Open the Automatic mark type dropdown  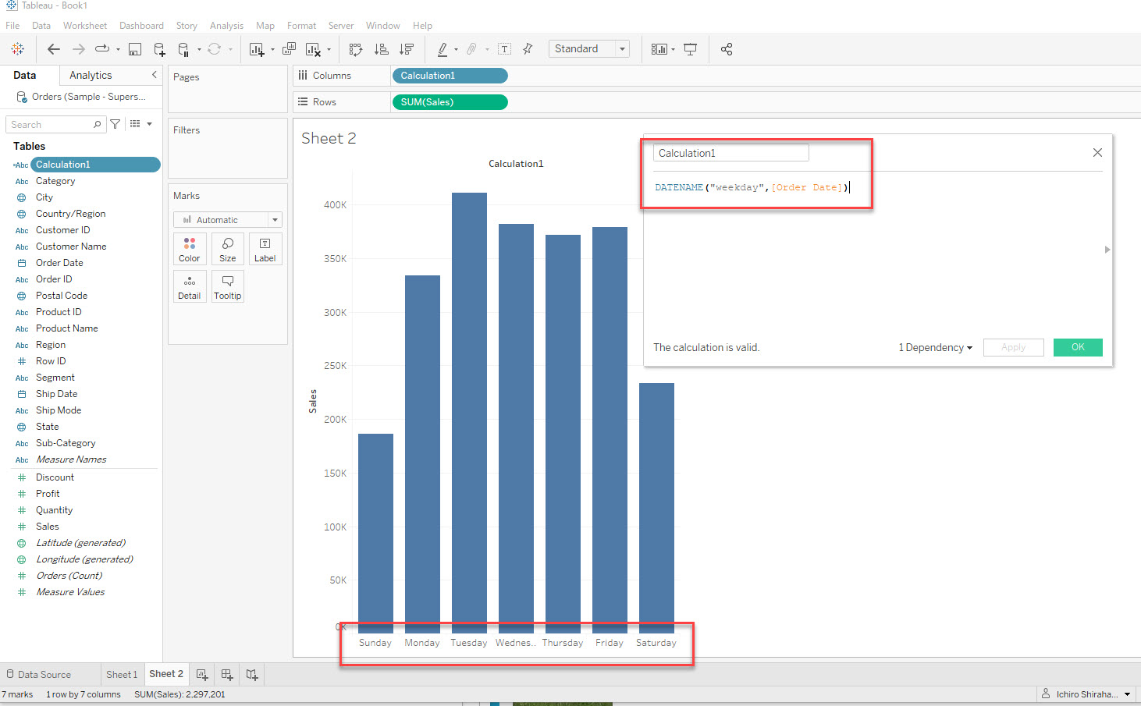tap(227, 220)
